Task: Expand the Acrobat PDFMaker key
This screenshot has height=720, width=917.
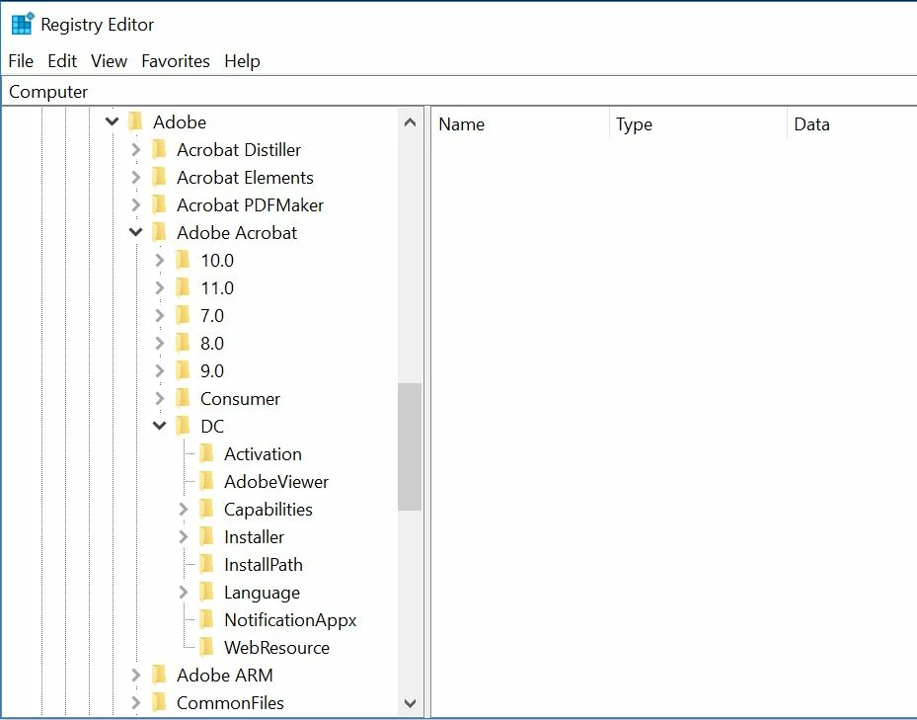Action: pyautogui.click(x=135, y=204)
